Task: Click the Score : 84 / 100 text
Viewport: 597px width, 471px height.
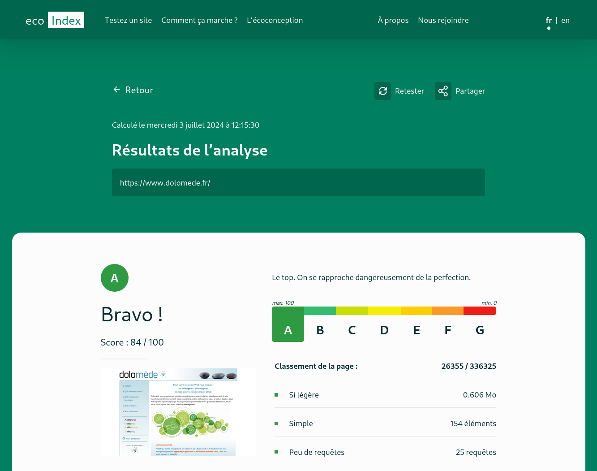Action: 132,342
